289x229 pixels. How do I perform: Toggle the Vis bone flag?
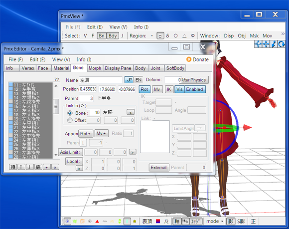tap(179, 89)
